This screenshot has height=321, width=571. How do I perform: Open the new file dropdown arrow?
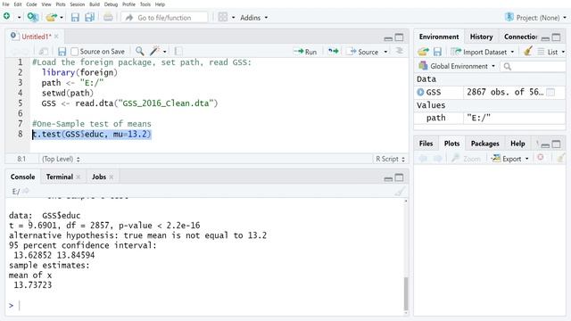tap(19, 18)
